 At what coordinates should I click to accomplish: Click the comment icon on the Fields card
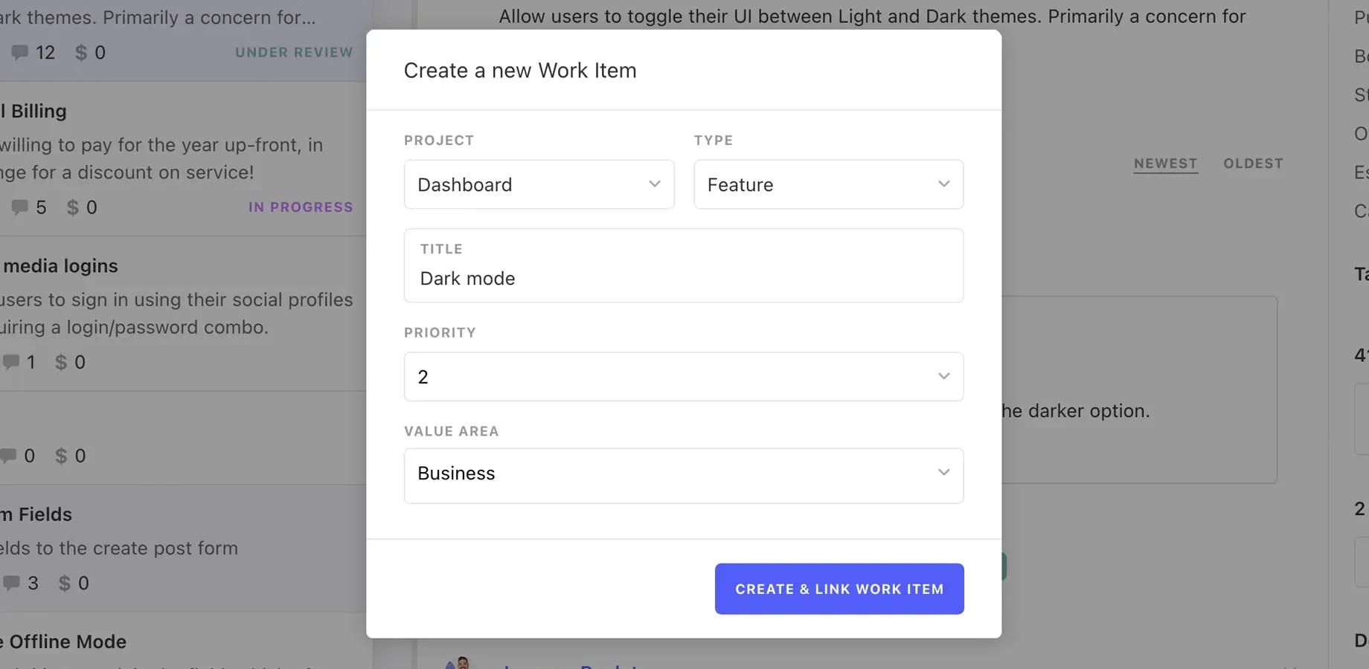[11, 583]
